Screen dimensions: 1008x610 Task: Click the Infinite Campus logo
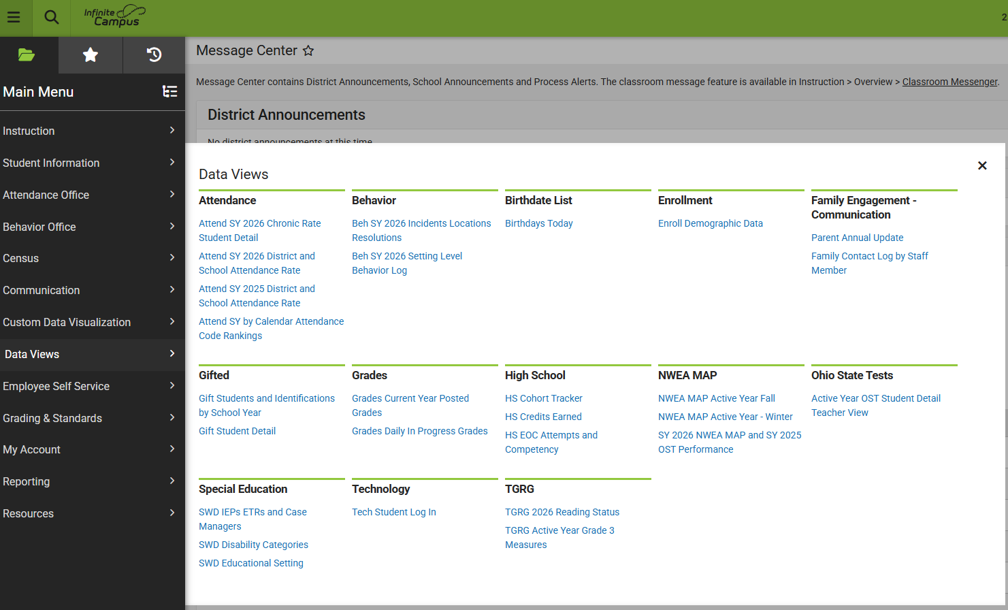[x=114, y=16]
